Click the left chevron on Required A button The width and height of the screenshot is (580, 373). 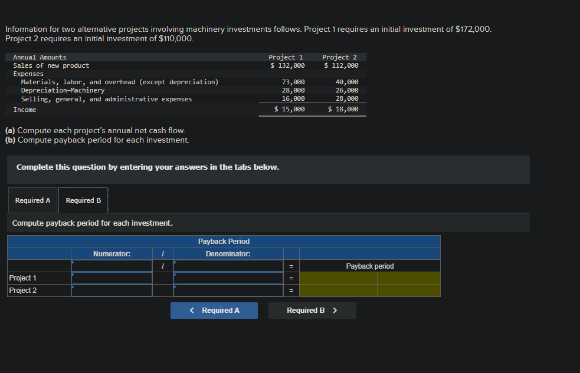pos(192,311)
